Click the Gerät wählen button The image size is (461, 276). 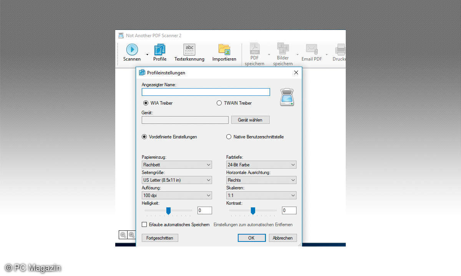pyautogui.click(x=250, y=120)
